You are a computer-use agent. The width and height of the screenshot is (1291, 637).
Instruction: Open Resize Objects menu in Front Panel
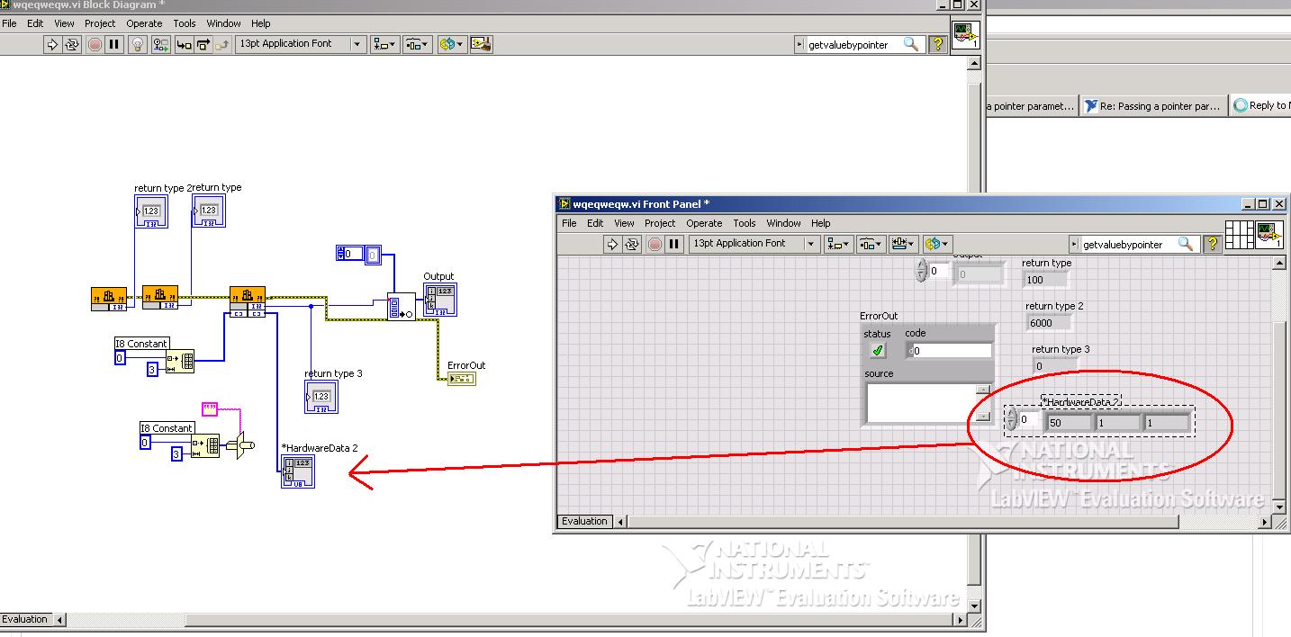click(x=903, y=244)
